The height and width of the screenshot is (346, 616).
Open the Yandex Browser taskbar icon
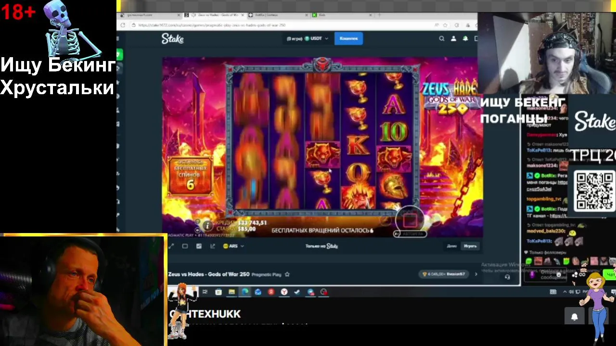(x=284, y=292)
